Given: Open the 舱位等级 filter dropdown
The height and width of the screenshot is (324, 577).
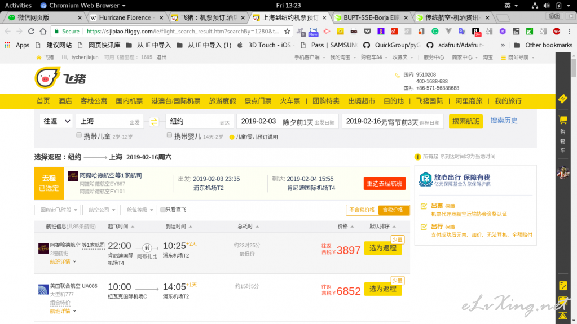Looking at the screenshot, I should (138, 210).
